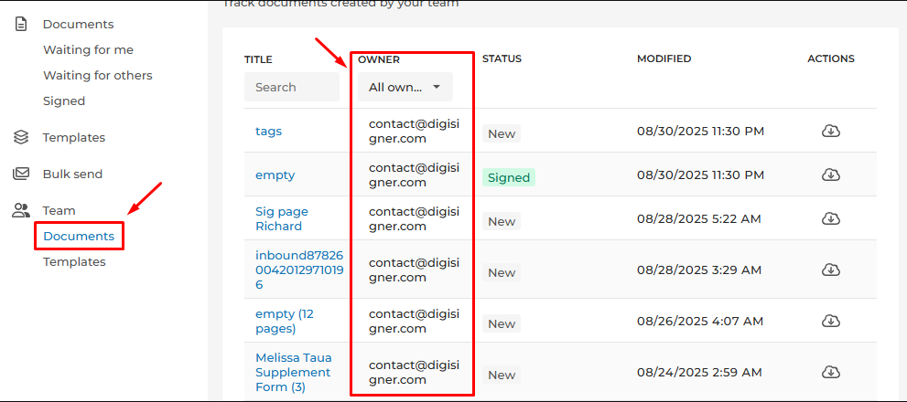Download the Melissa Taua Supplement Form
Viewport: 907px width, 402px height.
[830, 372]
